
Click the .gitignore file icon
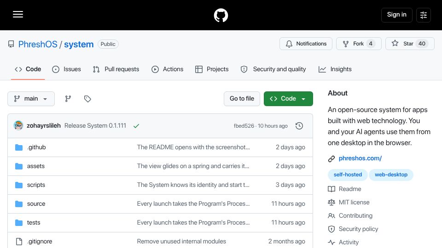click(19, 242)
